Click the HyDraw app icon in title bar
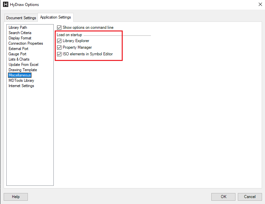 click(5, 5)
